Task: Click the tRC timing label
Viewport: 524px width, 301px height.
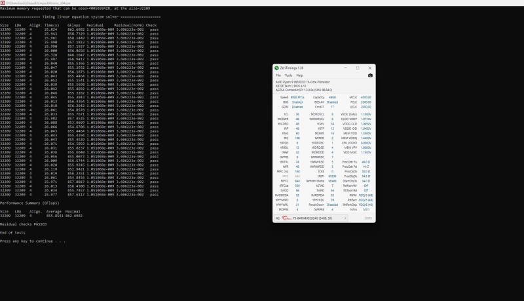Action: pos(286,138)
